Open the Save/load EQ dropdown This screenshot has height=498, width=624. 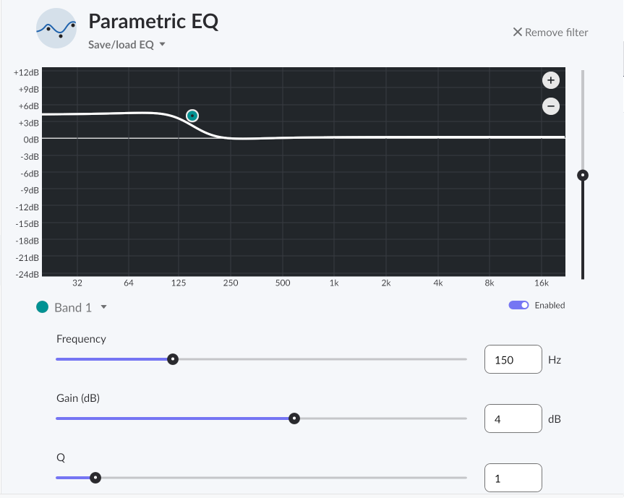pyautogui.click(x=127, y=45)
